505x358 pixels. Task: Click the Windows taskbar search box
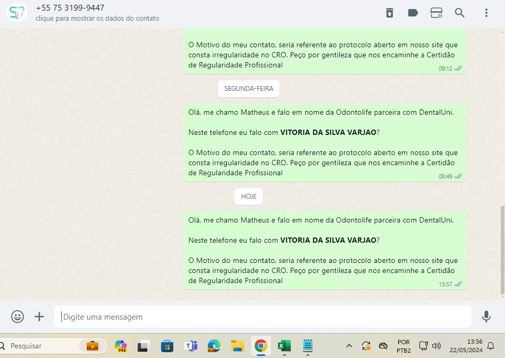tap(53, 346)
